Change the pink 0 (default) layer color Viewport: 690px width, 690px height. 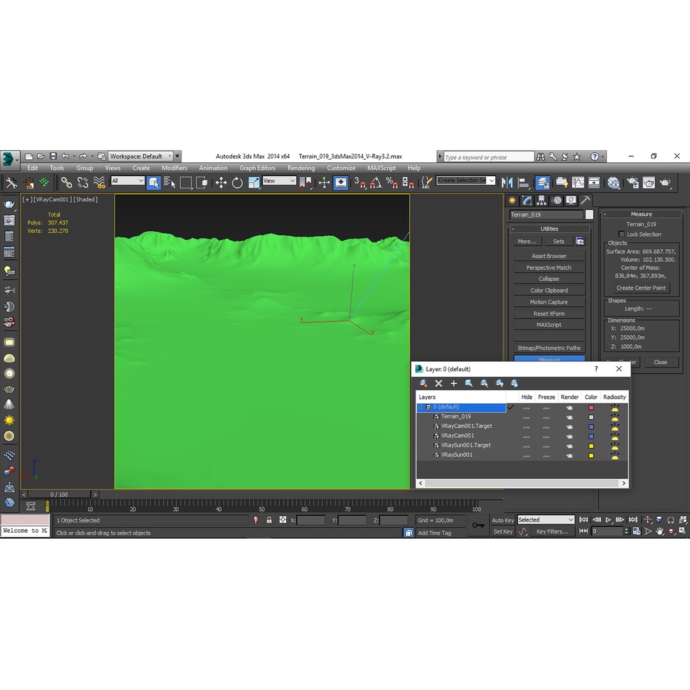591,408
